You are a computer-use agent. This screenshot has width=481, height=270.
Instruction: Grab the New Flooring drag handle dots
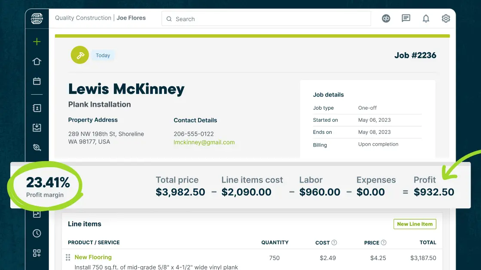coord(68,257)
